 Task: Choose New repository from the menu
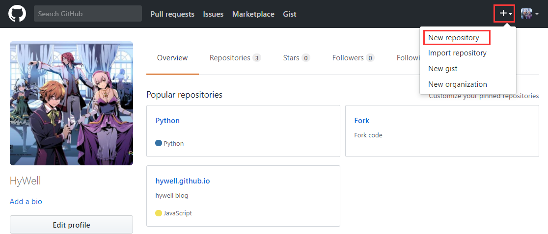click(453, 37)
